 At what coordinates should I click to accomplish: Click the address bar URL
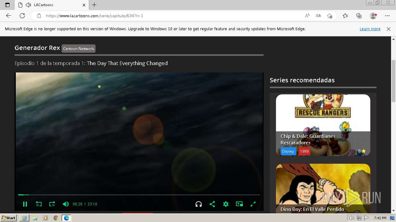pos(95,16)
